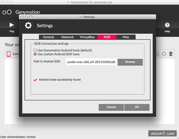Click the Settings gear icon
Image resolution: width=179 pixels, height=139 pixels.
(x=28, y=26)
